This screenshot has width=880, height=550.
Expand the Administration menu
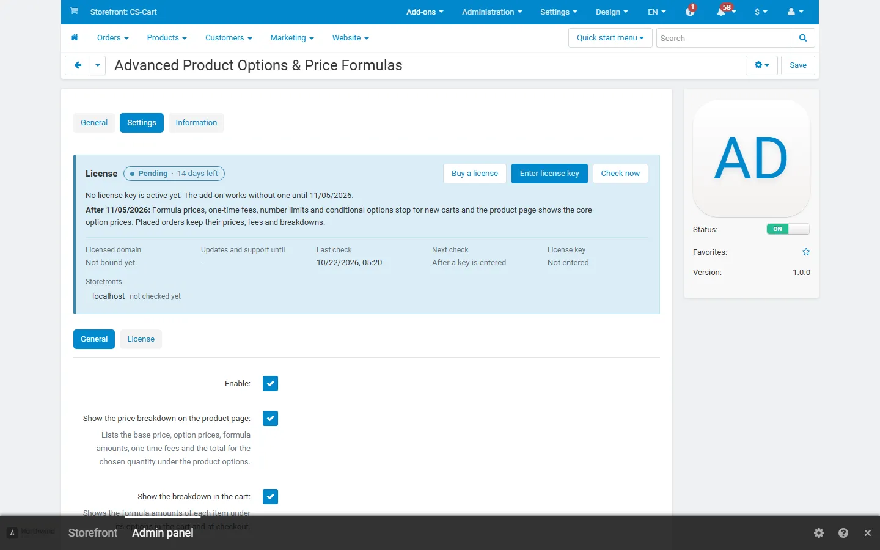pos(492,12)
